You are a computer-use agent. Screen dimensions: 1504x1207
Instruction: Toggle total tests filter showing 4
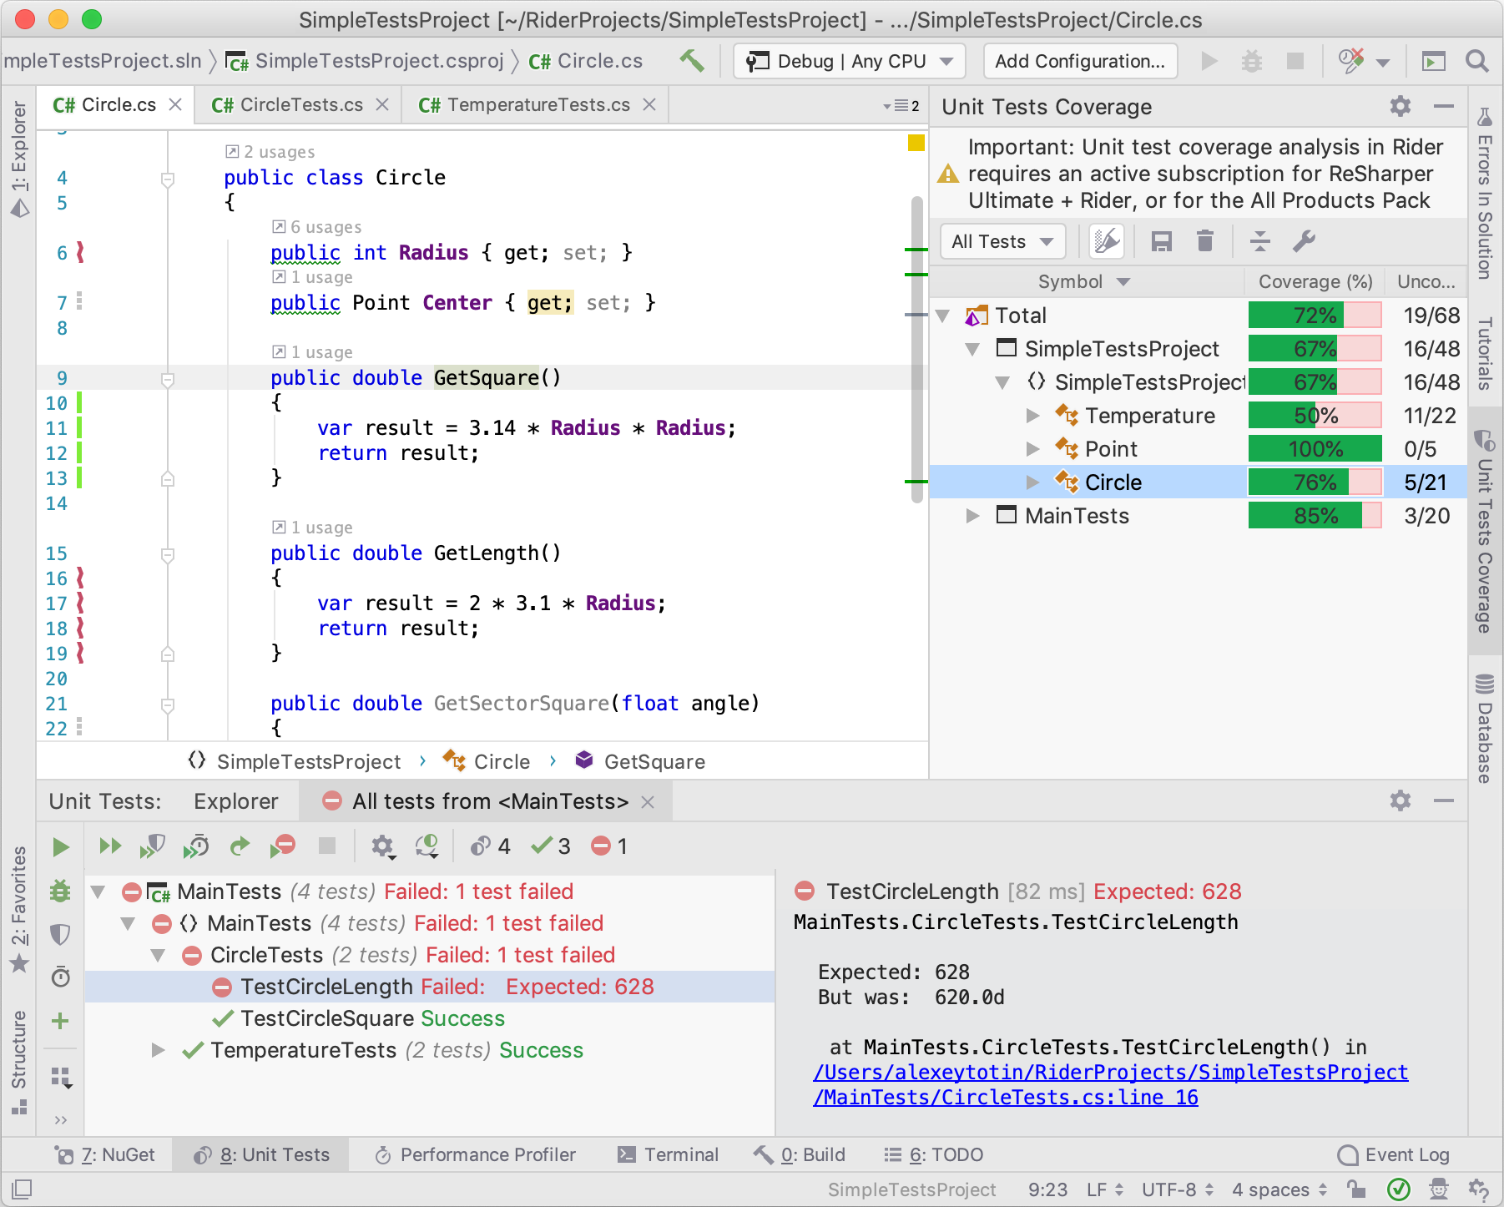[491, 846]
